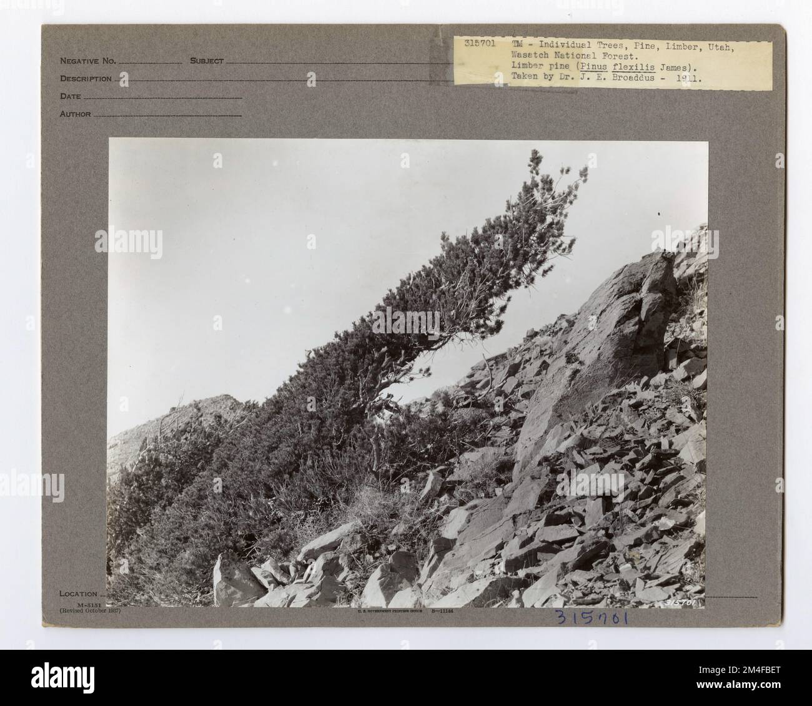Click the leaning limber pine treetop
812x706 pixels.
coord(550,178)
